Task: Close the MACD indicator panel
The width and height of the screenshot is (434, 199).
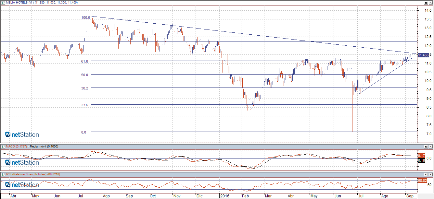Action: [x=430, y=146]
